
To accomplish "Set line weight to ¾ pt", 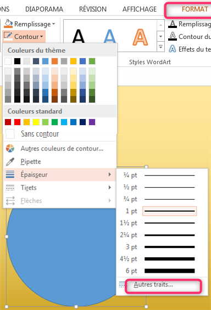I will 162,199.
